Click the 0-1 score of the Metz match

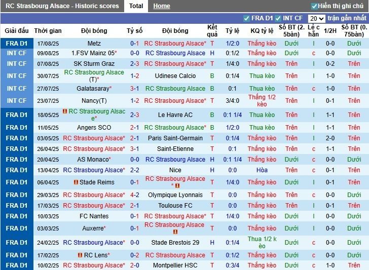click(135, 44)
